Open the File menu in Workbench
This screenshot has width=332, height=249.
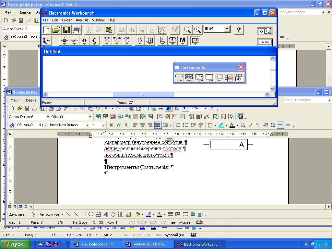pyautogui.click(x=46, y=20)
